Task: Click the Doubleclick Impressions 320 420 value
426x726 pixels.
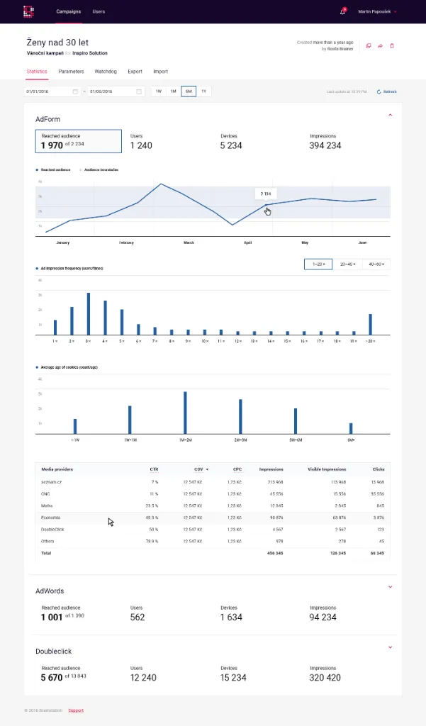Action: coord(325,678)
